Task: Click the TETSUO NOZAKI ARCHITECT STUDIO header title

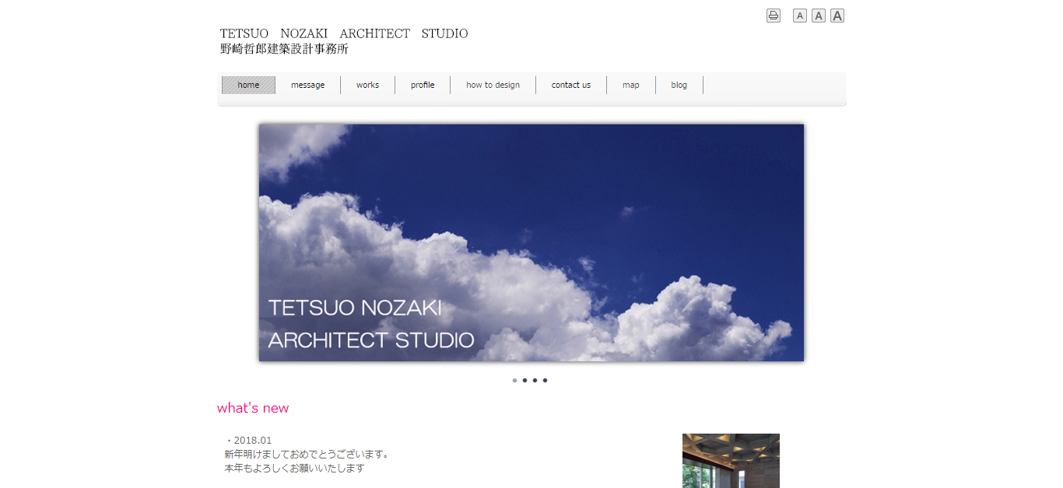Action: [344, 33]
